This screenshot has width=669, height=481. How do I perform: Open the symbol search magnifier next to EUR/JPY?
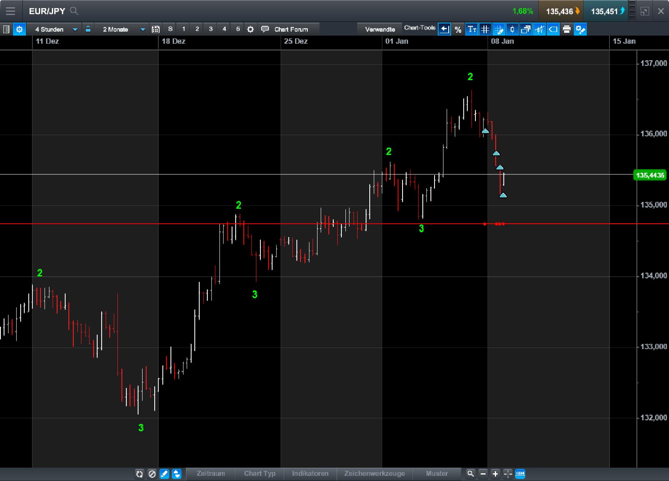tap(74, 11)
